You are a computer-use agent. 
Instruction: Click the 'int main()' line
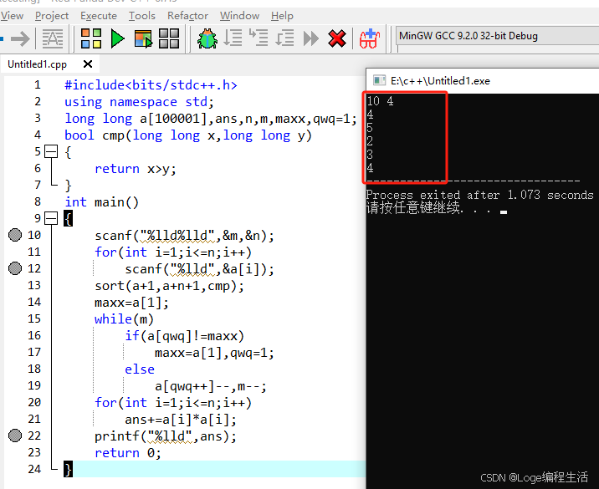[101, 202]
